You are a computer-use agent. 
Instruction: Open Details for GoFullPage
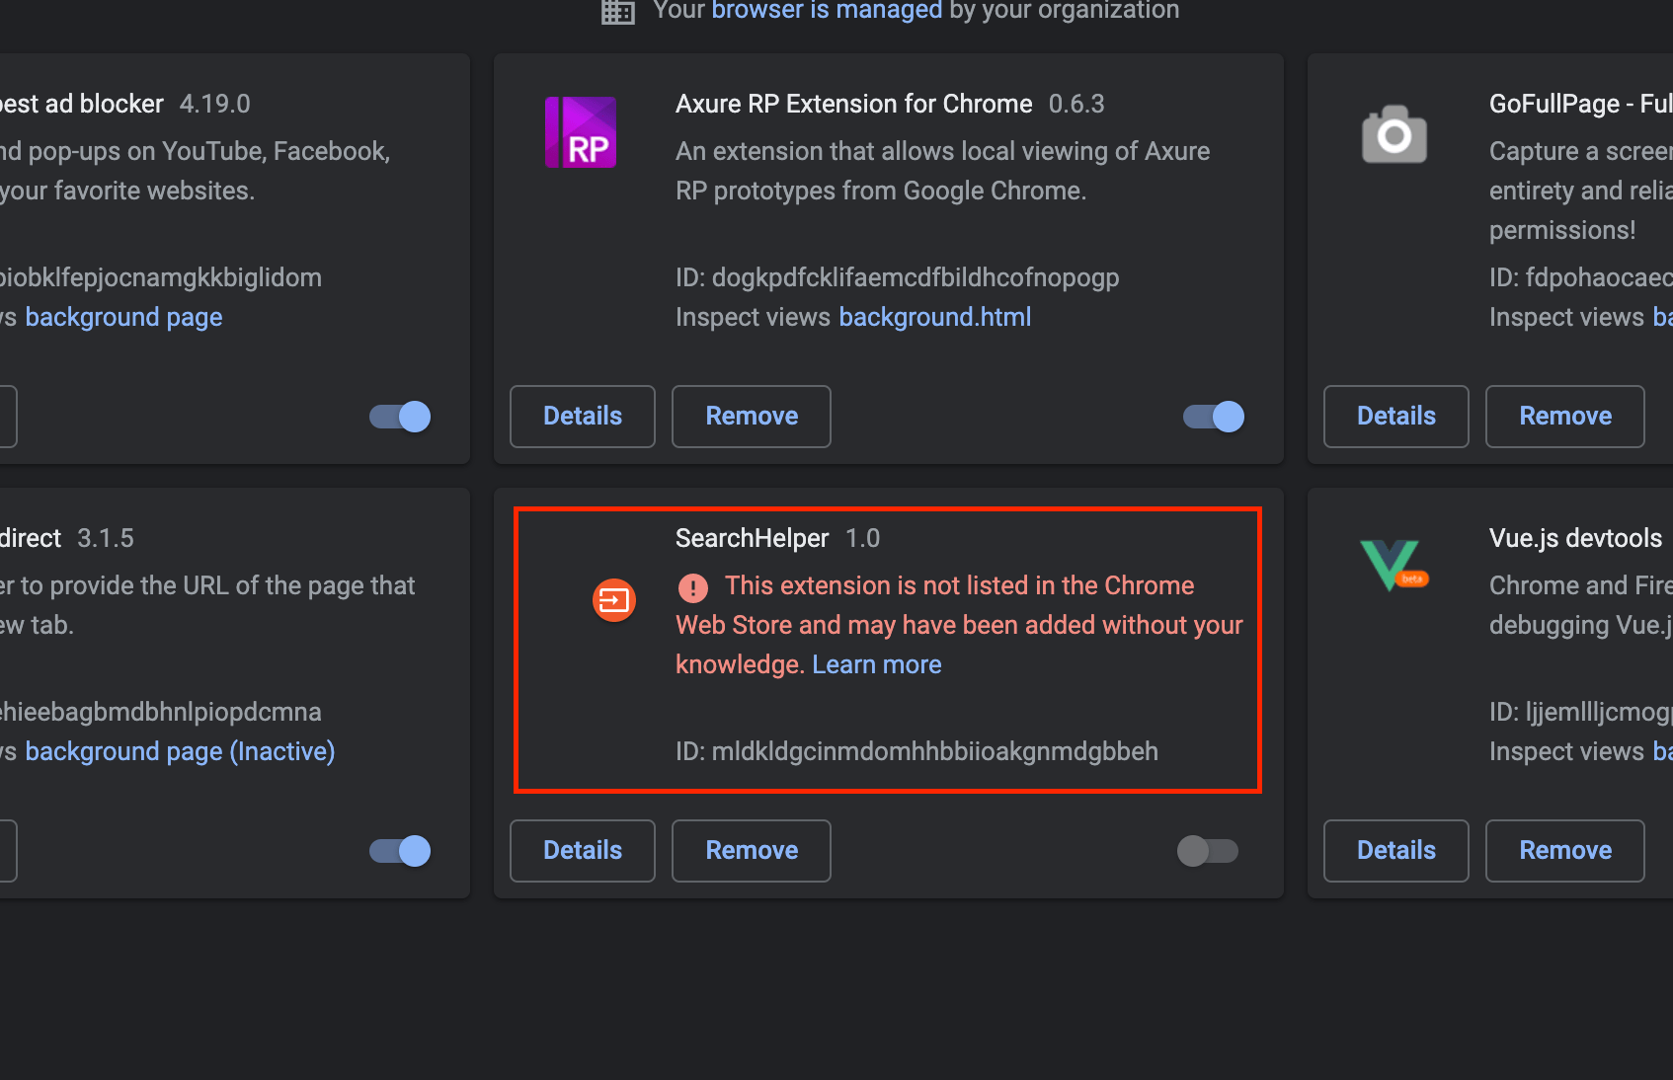pyautogui.click(x=1395, y=416)
